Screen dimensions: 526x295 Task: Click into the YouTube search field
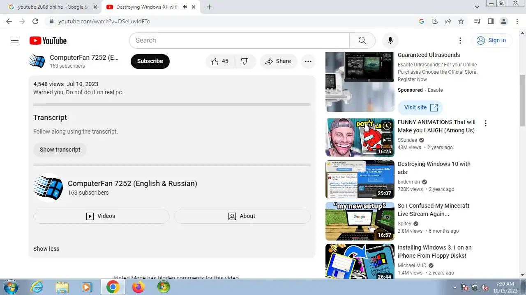(239, 41)
